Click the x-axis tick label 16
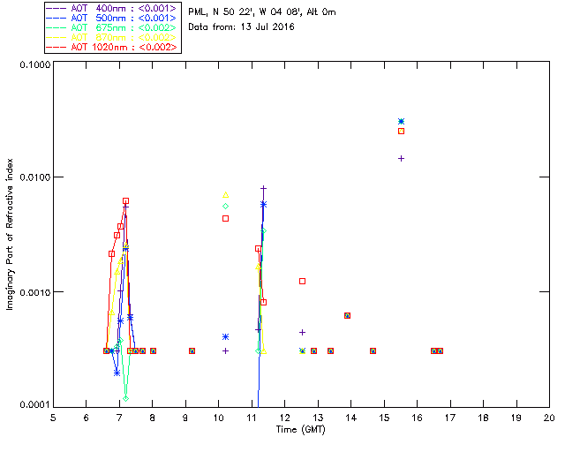Viewport: 565px width, 452px height. pos(417,418)
